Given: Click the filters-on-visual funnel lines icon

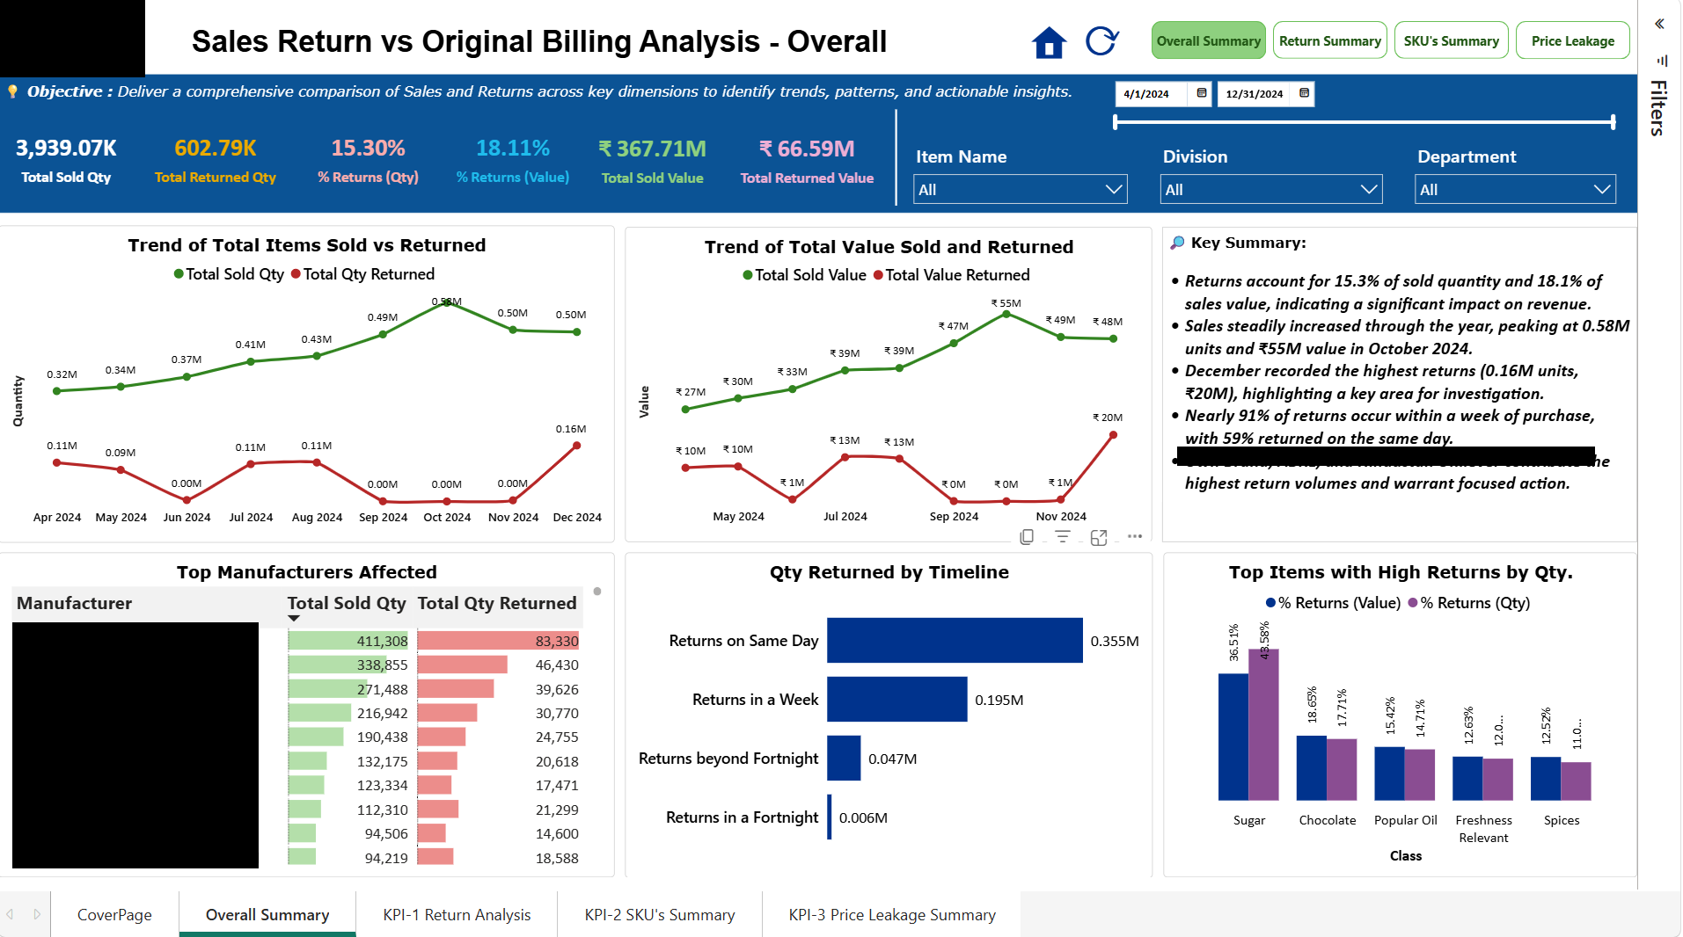Looking at the screenshot, I should pyautogui.click(x=1063, y=537).
